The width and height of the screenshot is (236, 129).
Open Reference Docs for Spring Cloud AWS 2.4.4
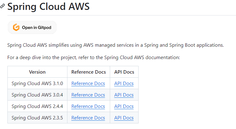click(88, 106)
